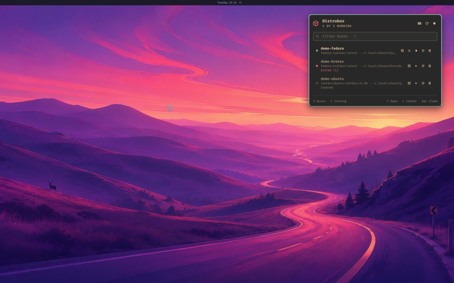Open the Tuesday 22:13 clock in the top bar
This screenshot has width=454, height=283.
pos(227,2)
